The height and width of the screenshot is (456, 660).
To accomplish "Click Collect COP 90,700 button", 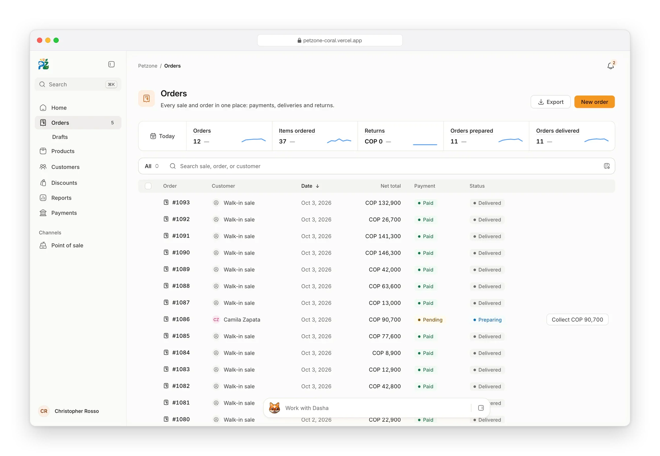I will click(577, 319).
